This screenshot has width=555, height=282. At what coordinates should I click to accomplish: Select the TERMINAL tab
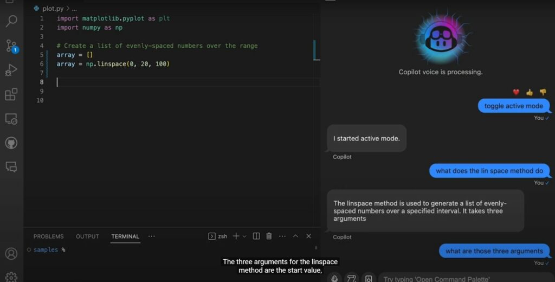125,236
